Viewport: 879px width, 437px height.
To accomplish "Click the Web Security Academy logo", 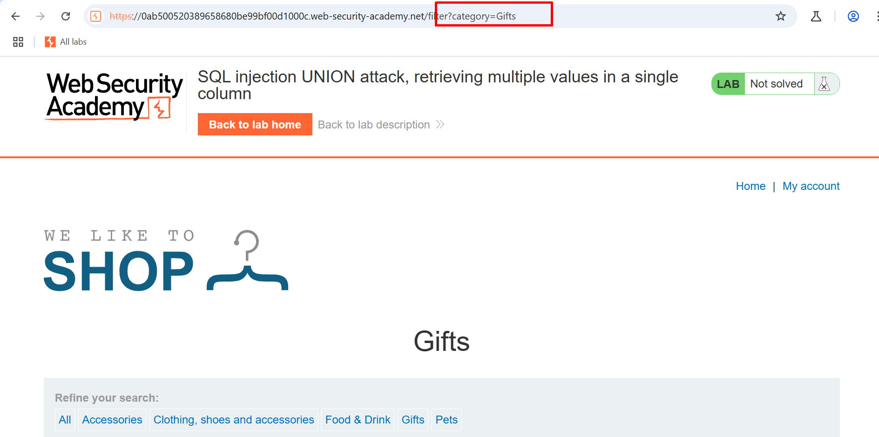I will click(x=114, y=96).
